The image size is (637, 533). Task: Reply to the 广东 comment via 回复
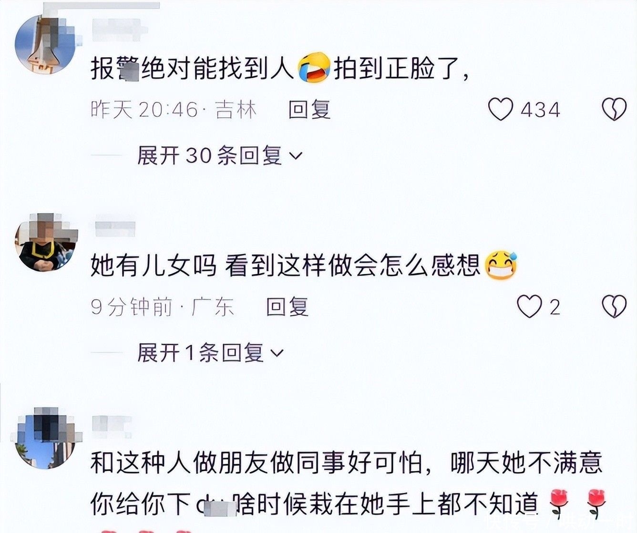288,307
